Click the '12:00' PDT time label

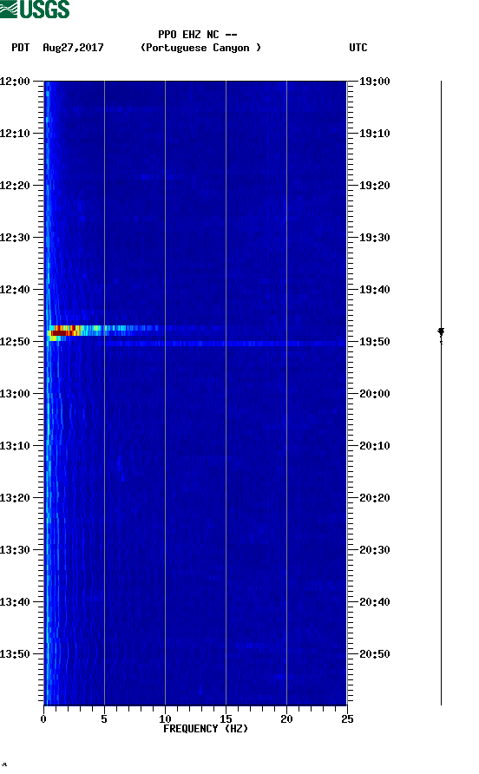click(15, 82)
